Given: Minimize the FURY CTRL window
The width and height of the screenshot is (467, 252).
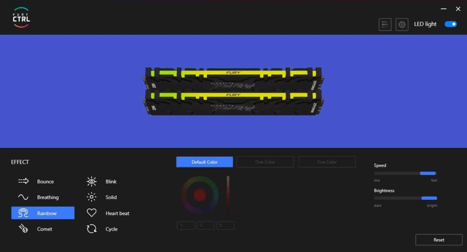Looking at the screenshot, I should pyautogui.click(x=443, y=9).
